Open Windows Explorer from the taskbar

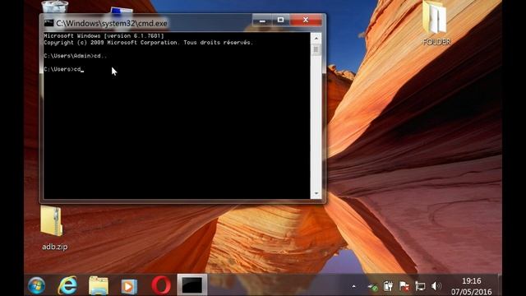pos(99,285)
